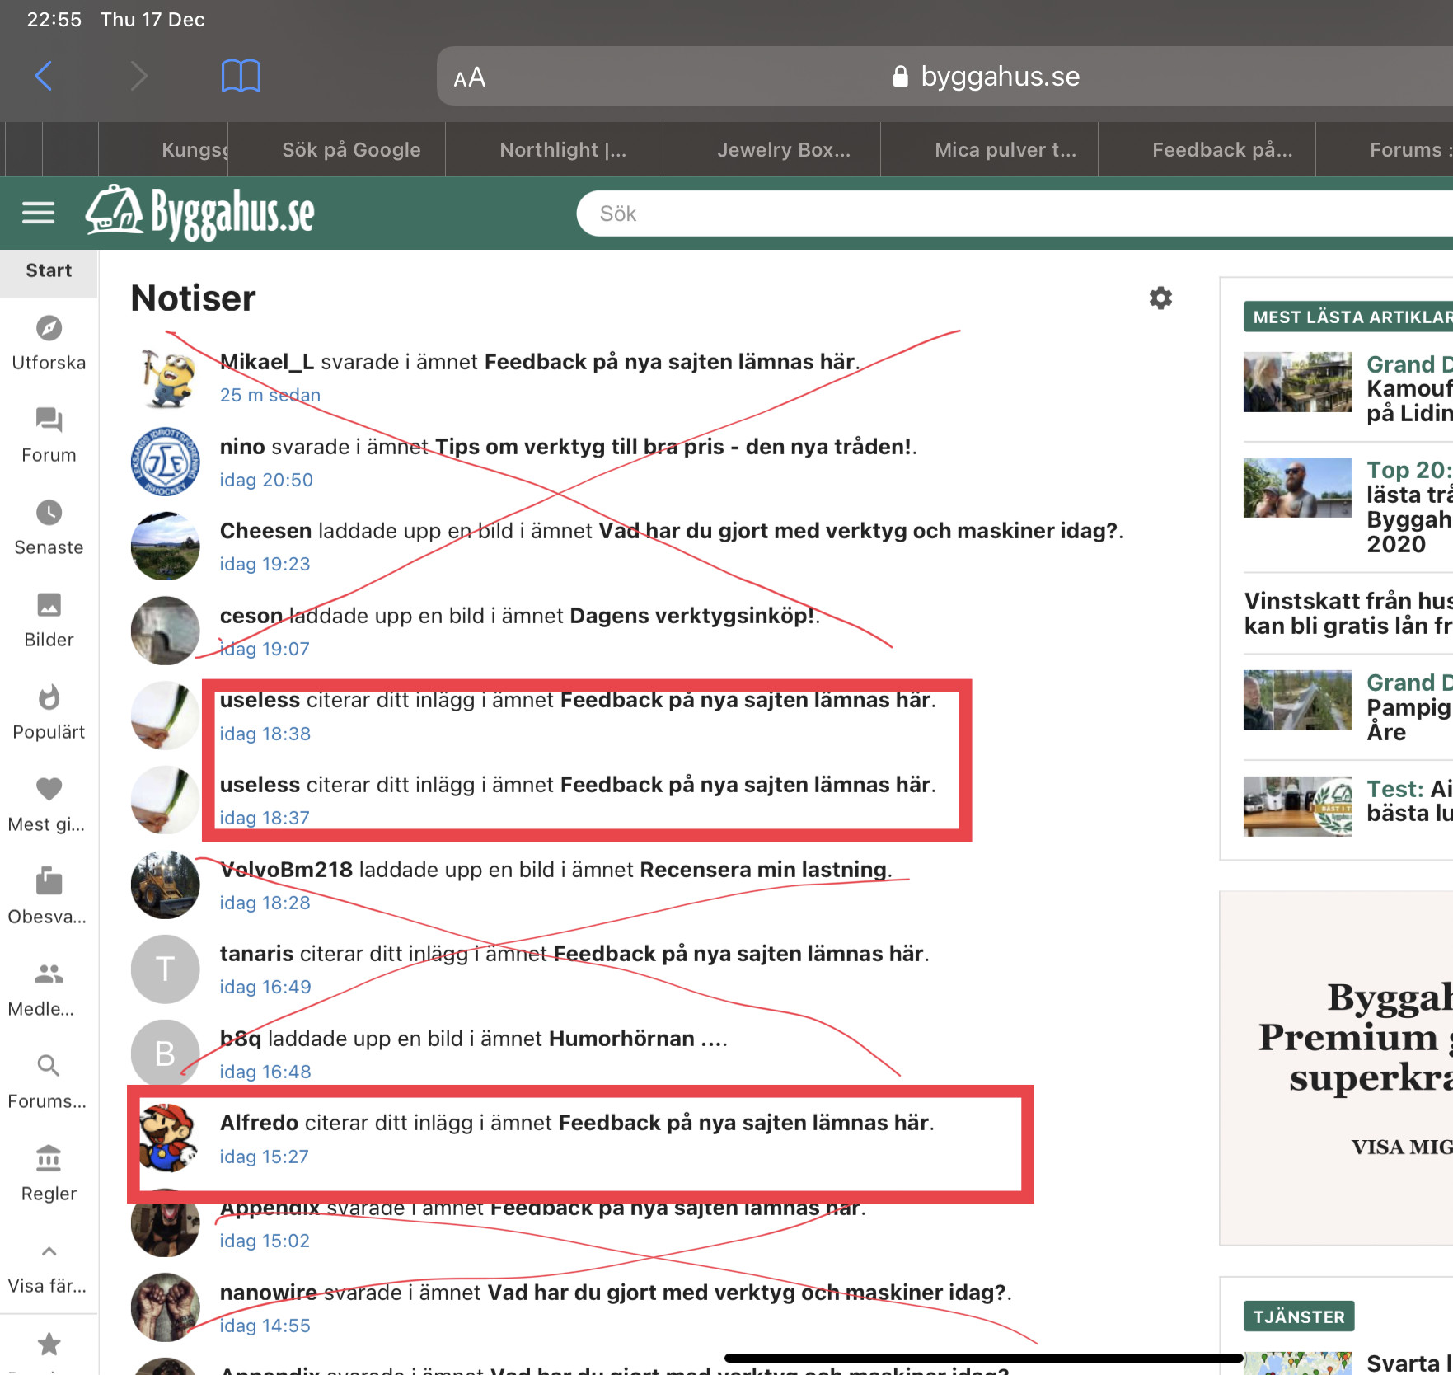Open VolvoBm218 profile picture thumbnail
Viewport: 1453px width, 1375px height.
[x=165, y=885]
